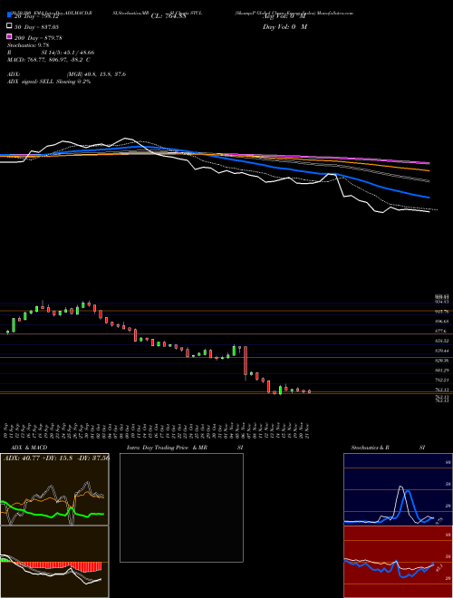This screenshot has width=453, height=598.
Task: Click the Day Vol: 0 M label
Action: 284,26
